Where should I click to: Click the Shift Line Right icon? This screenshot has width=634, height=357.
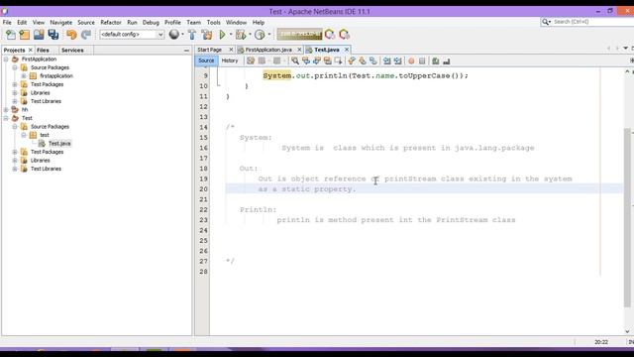click(398, 61)
